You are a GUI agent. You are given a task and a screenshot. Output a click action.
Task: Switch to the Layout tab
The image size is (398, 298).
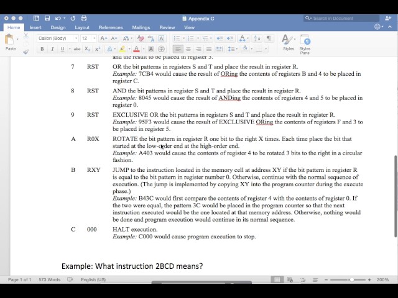(x=82, y=27)
